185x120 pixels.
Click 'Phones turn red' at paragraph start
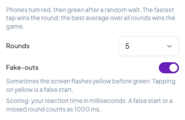[x=29, y=10]
